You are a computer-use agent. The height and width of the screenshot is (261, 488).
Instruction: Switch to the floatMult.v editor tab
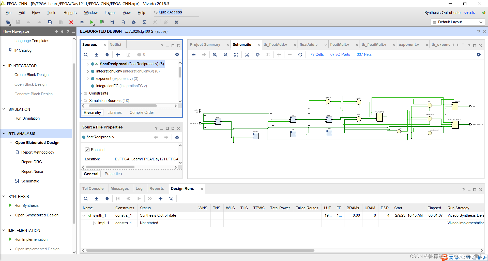tap(340, 45)
